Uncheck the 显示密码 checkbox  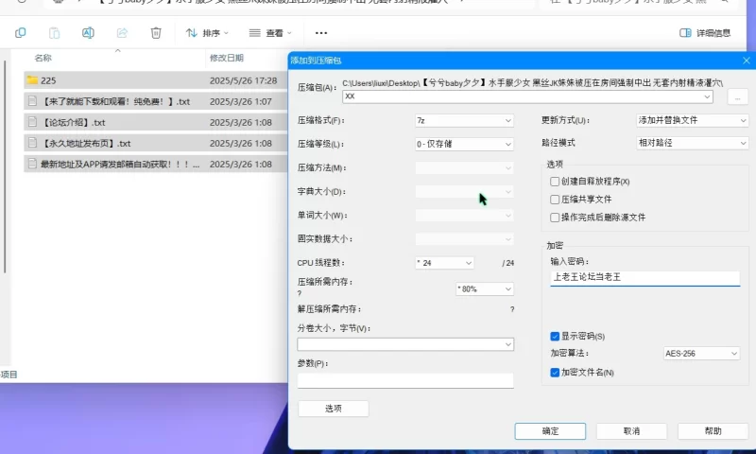pyautogui.click(x=555, y=336)
